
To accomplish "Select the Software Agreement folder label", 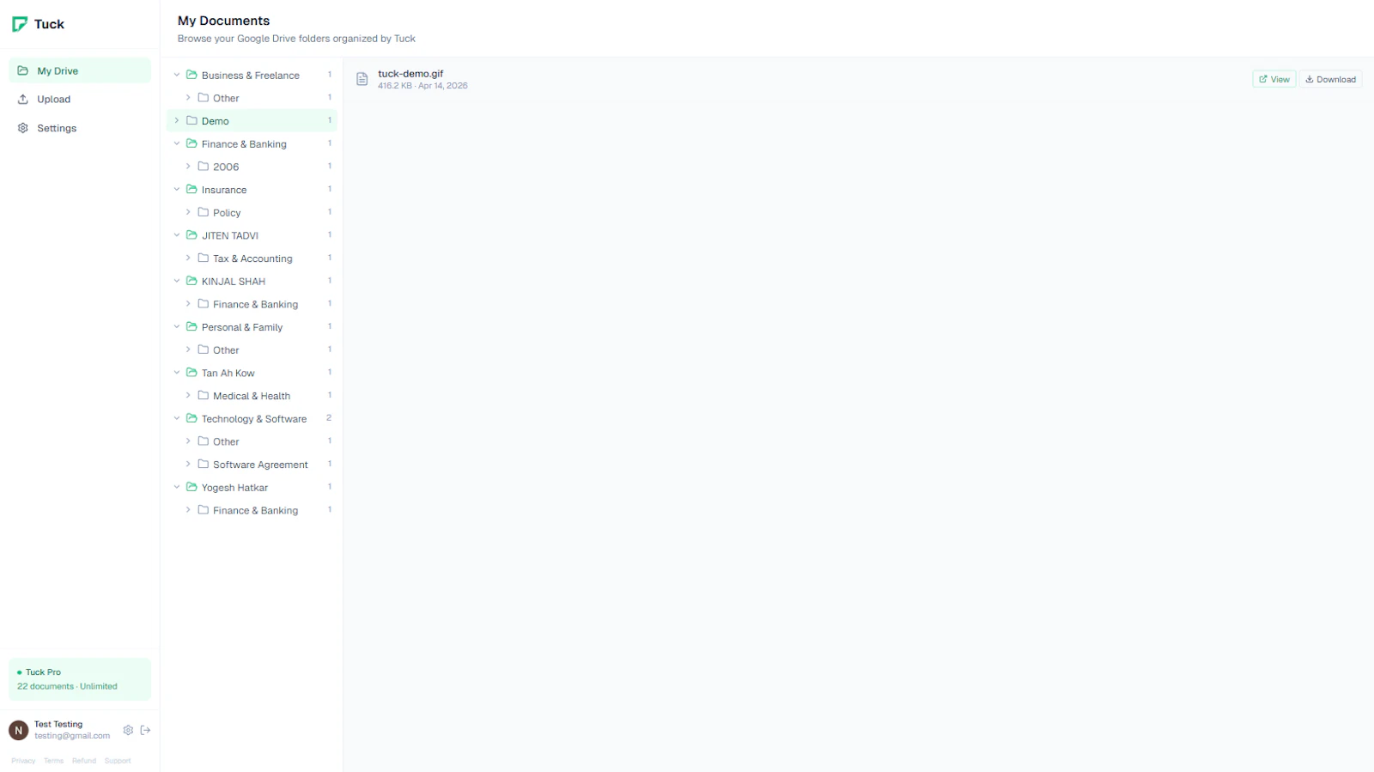I will pyautogui.click(x=260, y=465).
